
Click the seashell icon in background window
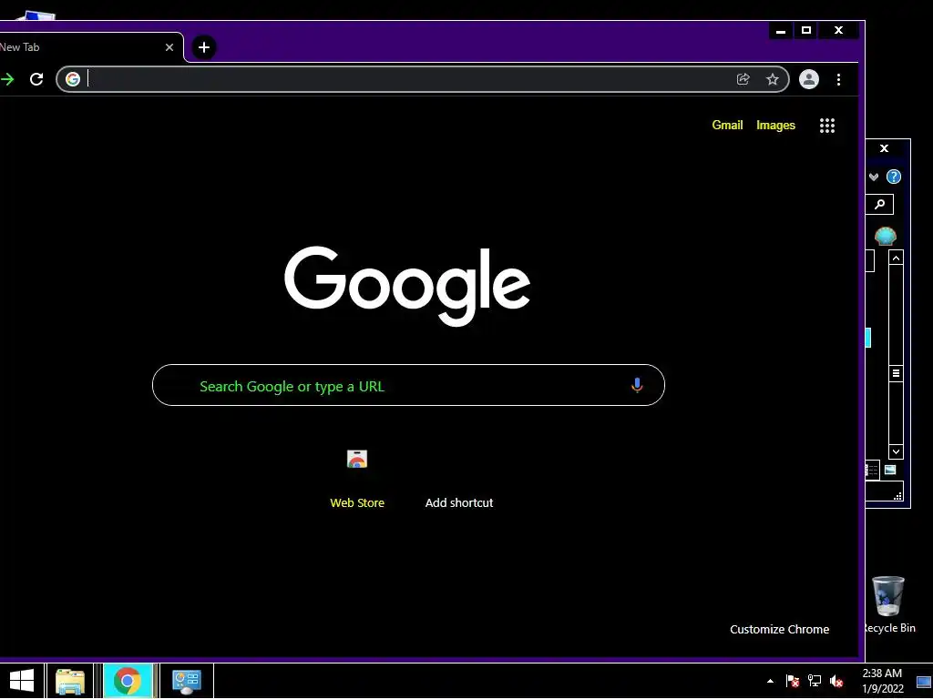click(886, 236)
